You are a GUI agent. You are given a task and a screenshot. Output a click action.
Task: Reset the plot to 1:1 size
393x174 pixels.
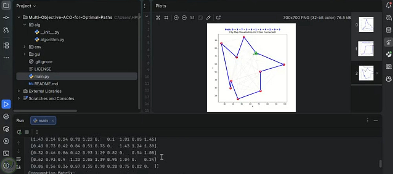192,18
